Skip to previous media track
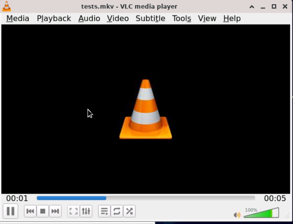The image size is (293, 224). click(x=30, y=211)
